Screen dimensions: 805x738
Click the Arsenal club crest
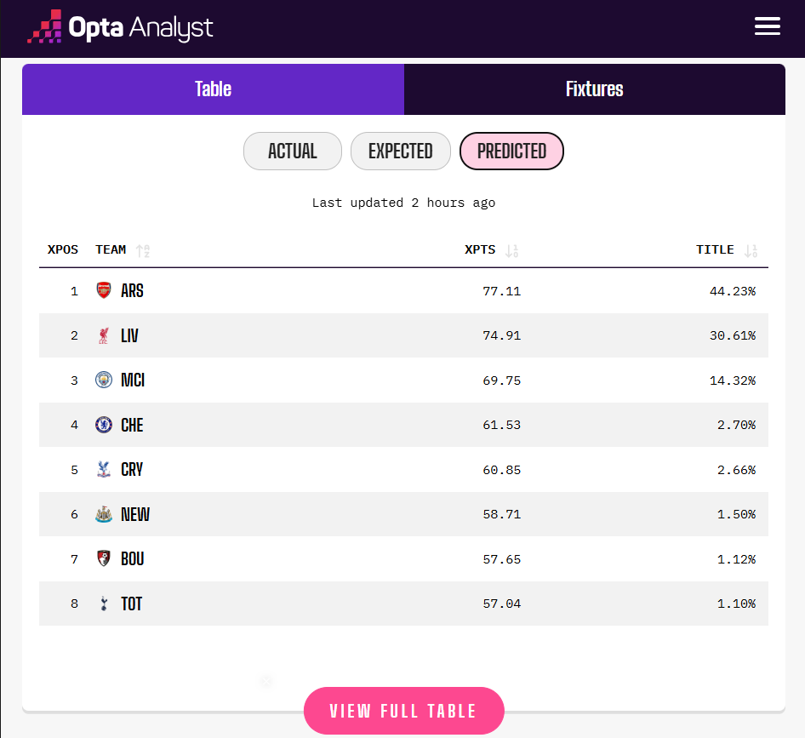[104, 291]
